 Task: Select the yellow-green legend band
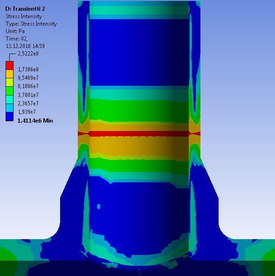point(9,83)
